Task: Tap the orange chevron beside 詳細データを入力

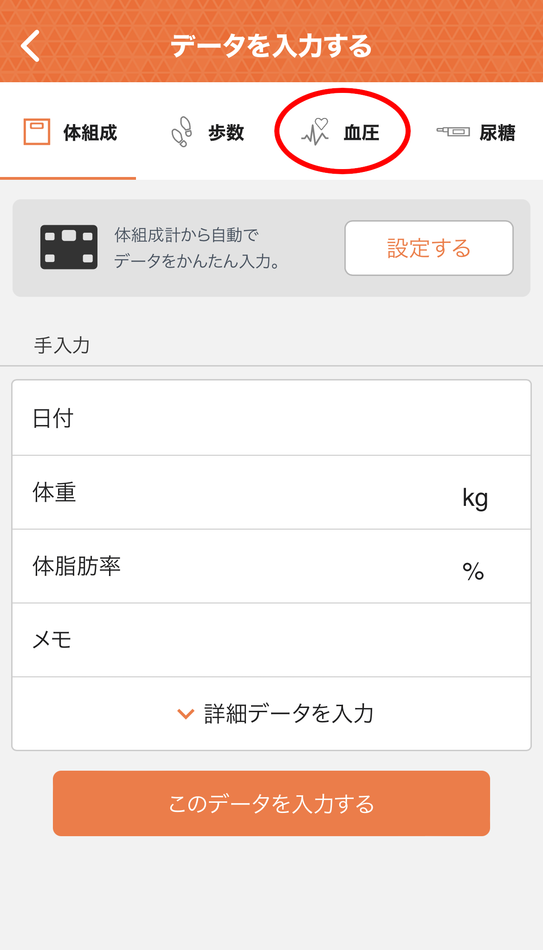Action: (186, 714)
